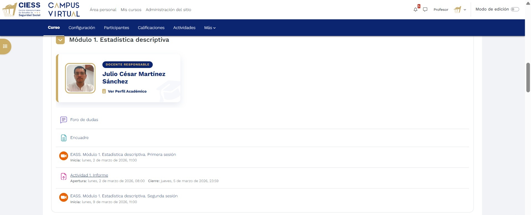Image resolution: width=531 pixels, height=215 pixels.
Task: Switch to the Calificaciones tab
Action: 151,28
